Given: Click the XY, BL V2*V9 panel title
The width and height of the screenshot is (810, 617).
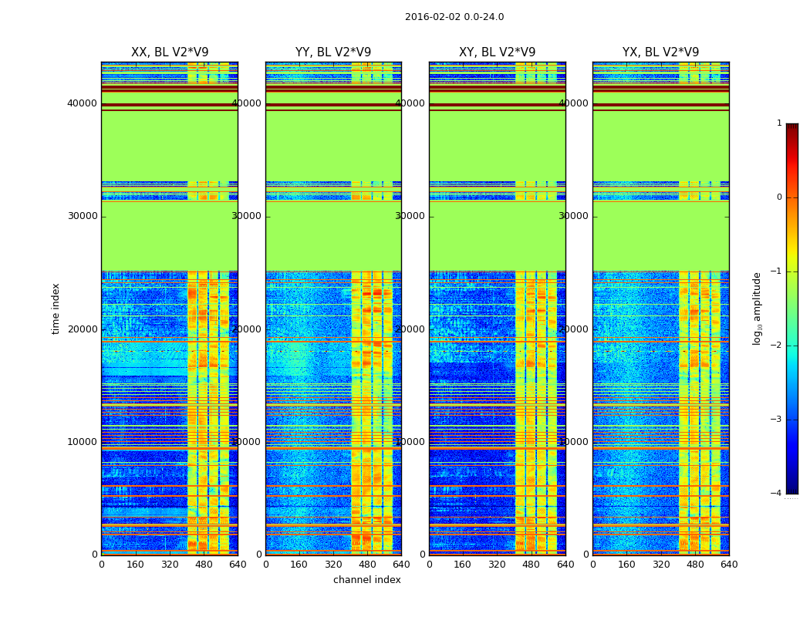Looking at the screenshot, I should pos(497,52).
